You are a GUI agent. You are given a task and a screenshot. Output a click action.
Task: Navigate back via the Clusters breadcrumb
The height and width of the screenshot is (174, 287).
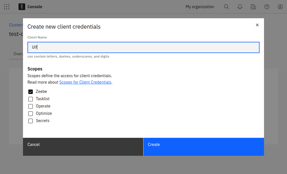[x=16, y=25]
